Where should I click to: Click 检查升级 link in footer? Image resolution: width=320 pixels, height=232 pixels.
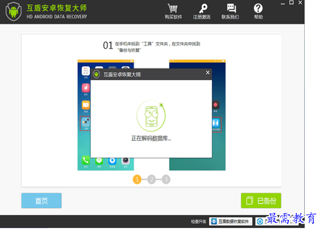click(199, 222)
